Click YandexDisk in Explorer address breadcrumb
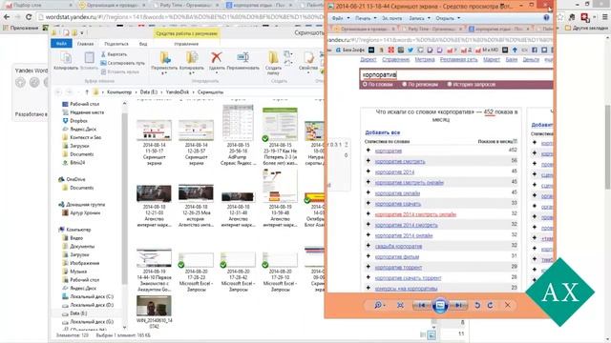 [178, 92]
